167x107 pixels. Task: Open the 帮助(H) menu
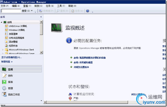[x=72, y=6]
